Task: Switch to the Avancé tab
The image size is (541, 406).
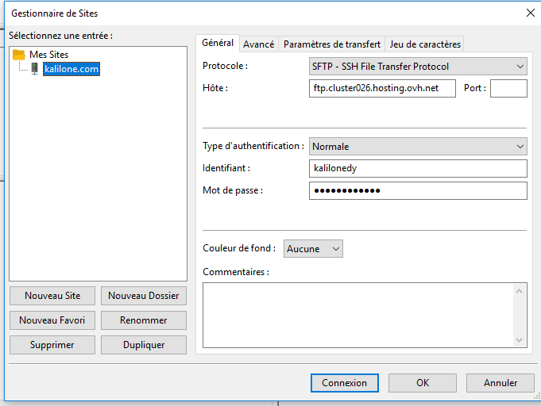Action: coord(258,44)
